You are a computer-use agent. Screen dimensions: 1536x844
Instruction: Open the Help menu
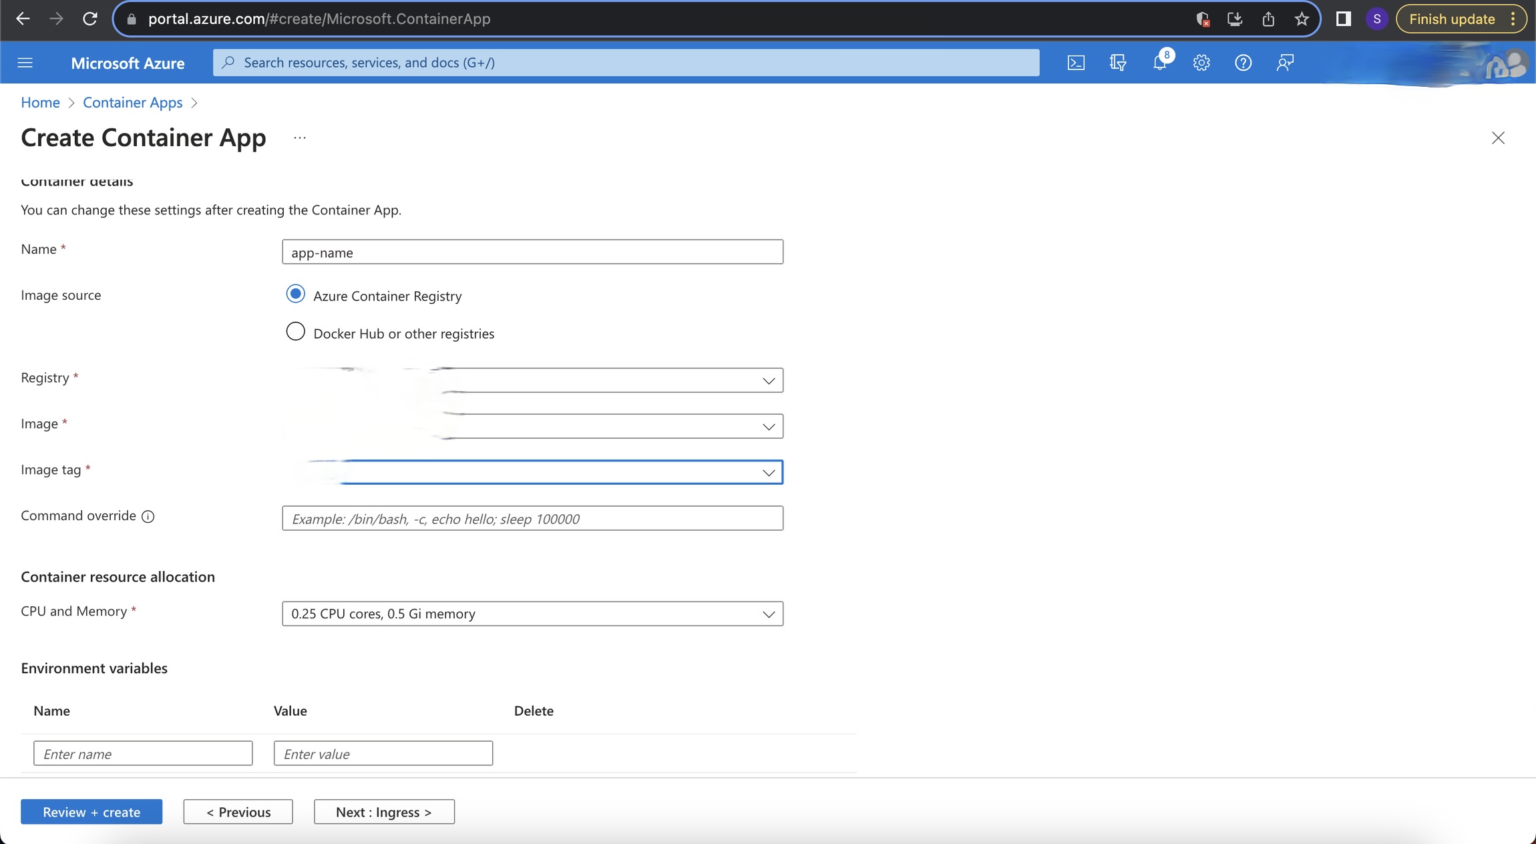tap(1243, 62)
